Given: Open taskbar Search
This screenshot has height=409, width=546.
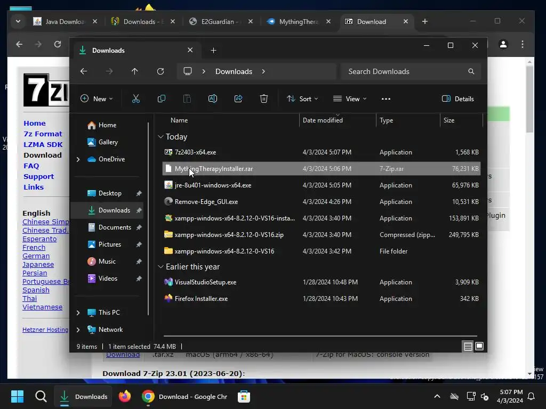Looking at the screenshot, I should 41,396.
